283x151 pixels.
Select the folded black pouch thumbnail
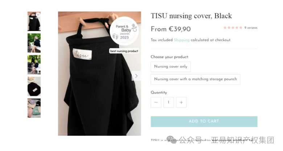pos(34,86)
